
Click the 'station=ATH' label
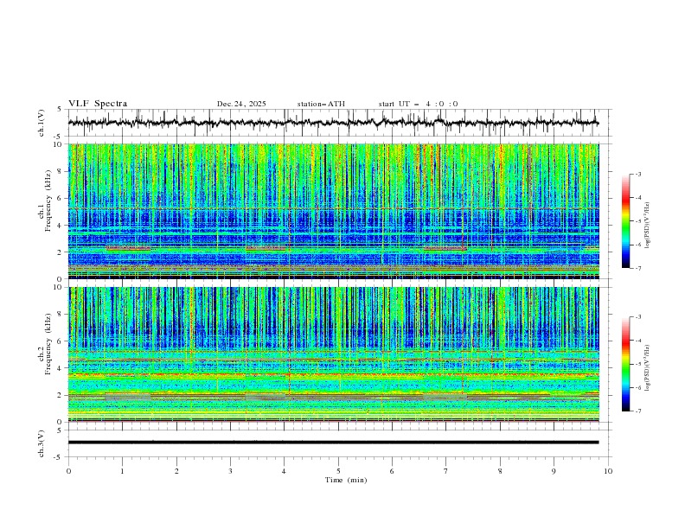tap(321, 104)
